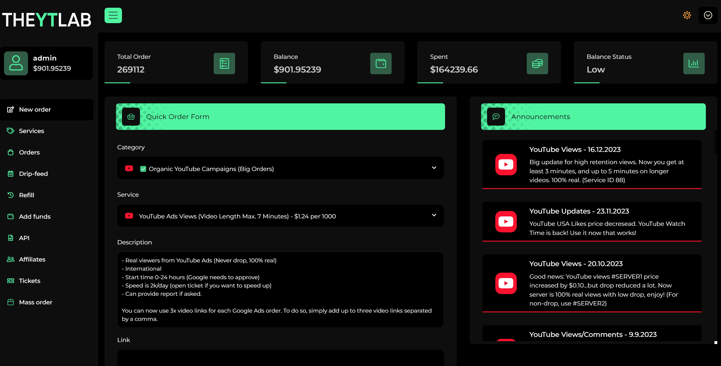721x366 pixels.
Task: Click the Balance wallet icon
Action: (x=381, y=63)
